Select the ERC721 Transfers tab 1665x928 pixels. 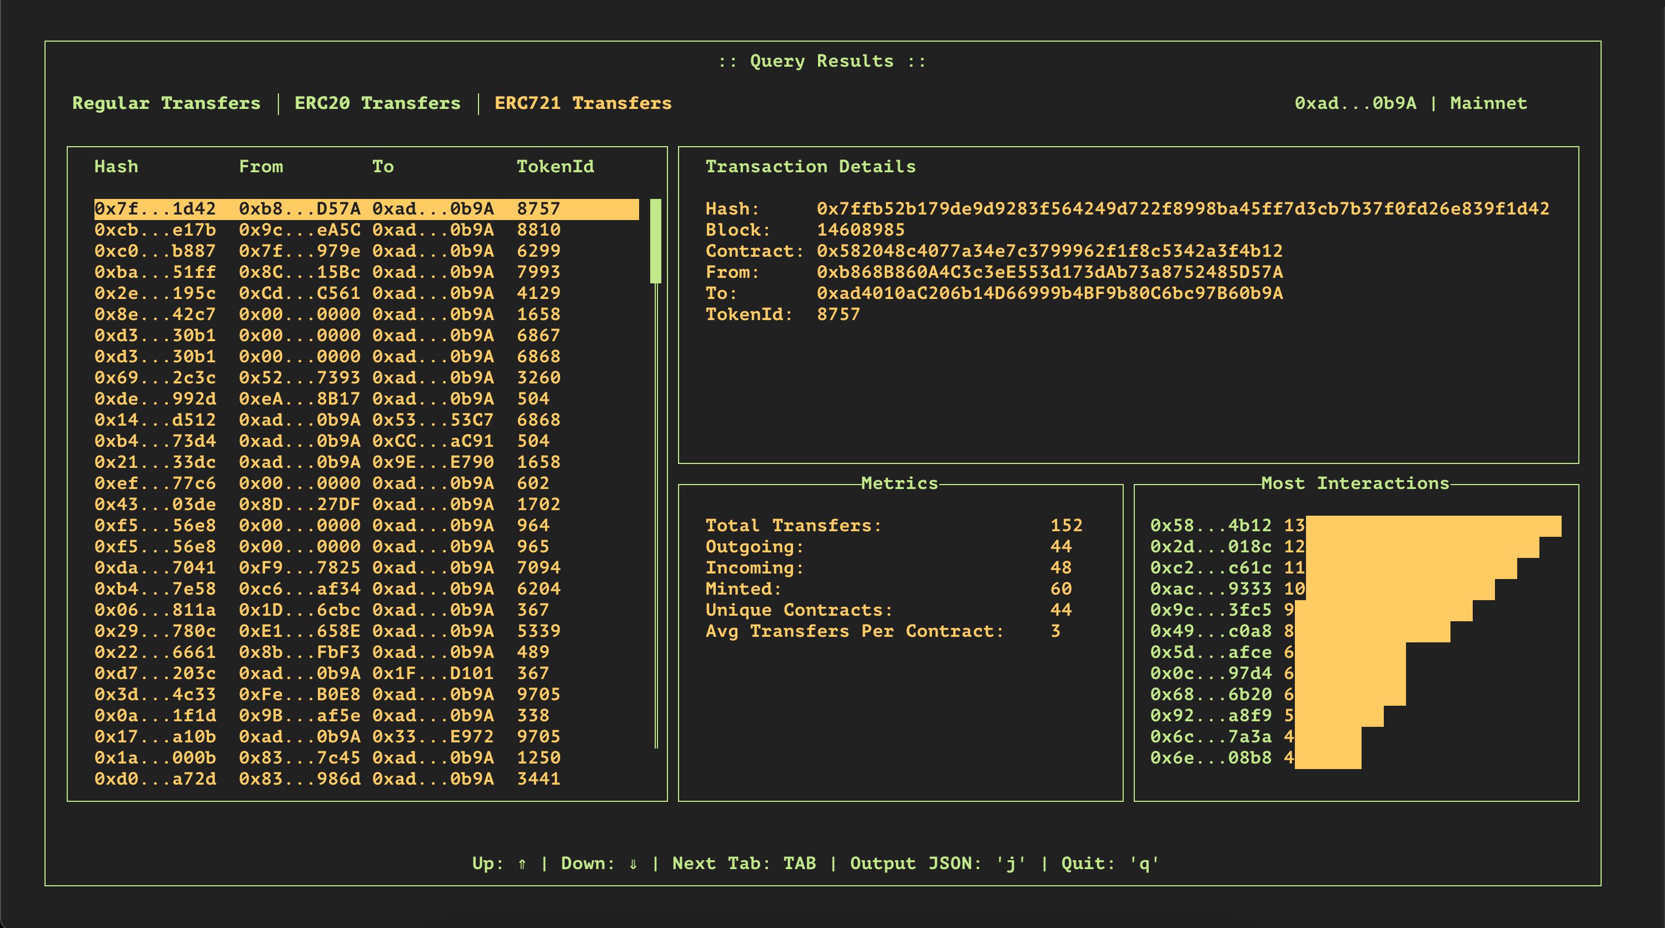[583, 103]
